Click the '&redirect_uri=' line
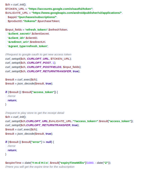 pos(27,42)
